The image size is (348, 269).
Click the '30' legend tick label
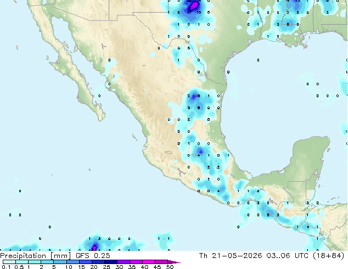click(119, 267)
